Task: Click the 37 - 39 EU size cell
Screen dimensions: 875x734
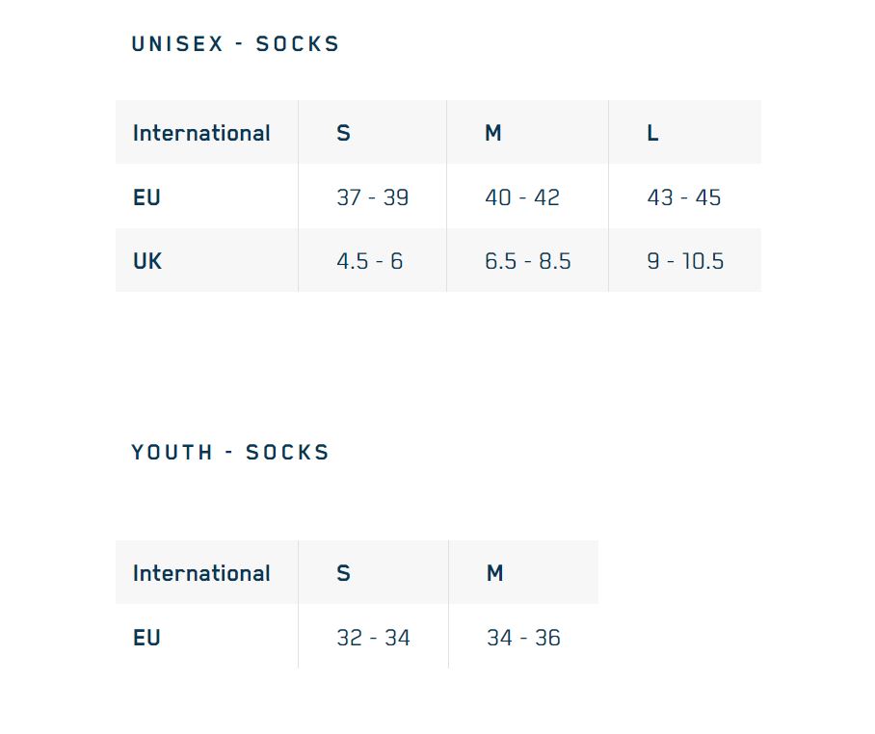Action: click(x=372, y=197)
